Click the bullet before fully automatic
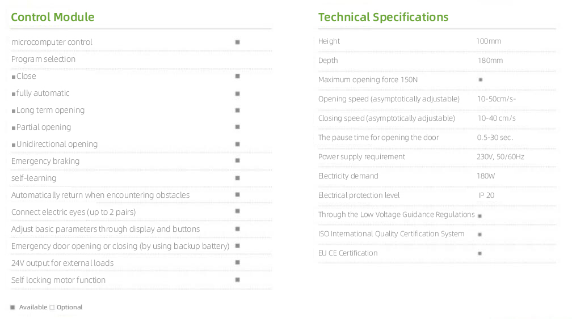The height and width of the screenshot is (319, 572). (14, 93)
